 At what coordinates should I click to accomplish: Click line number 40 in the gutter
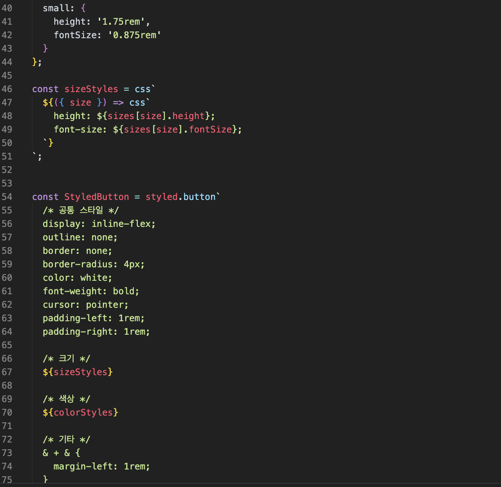[7, 8]
